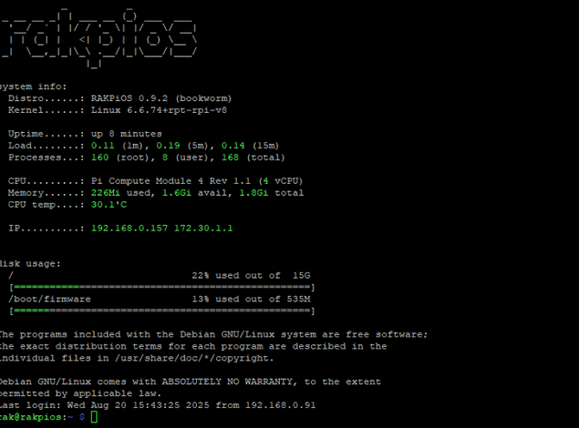The image size is (579, 428).
Task: Click the green cursor at the shell prompt
Action: coord(94,417)
